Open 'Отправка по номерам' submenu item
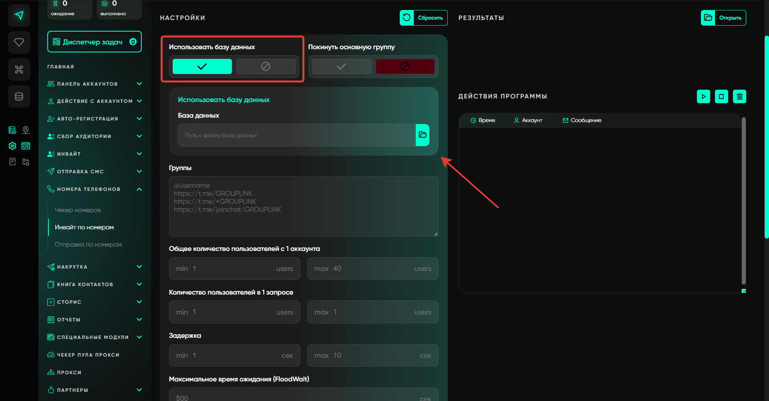Screen dimensions: 769x401 pyautogui.click(x=88, y=245)
